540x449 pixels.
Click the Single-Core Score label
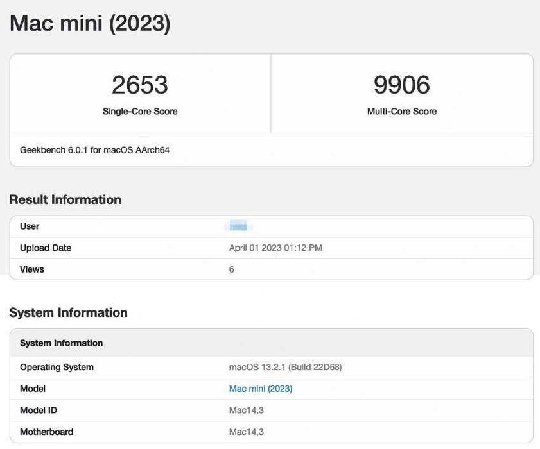[x=140, y=112]
